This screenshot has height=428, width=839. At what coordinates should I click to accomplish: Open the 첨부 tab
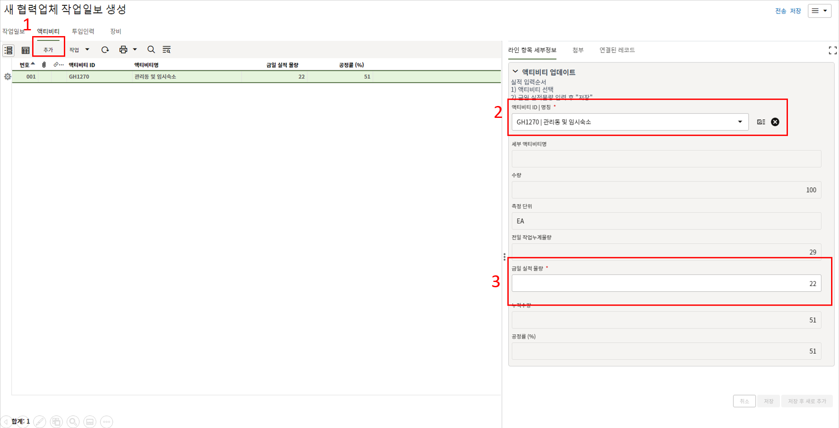[578, 50]
